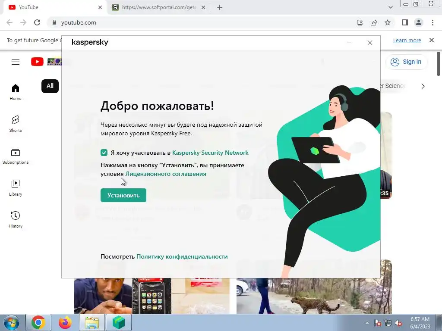442x331 pixels.
Task: Bookmark this page with the star icon
Action: tap(388, 22)
